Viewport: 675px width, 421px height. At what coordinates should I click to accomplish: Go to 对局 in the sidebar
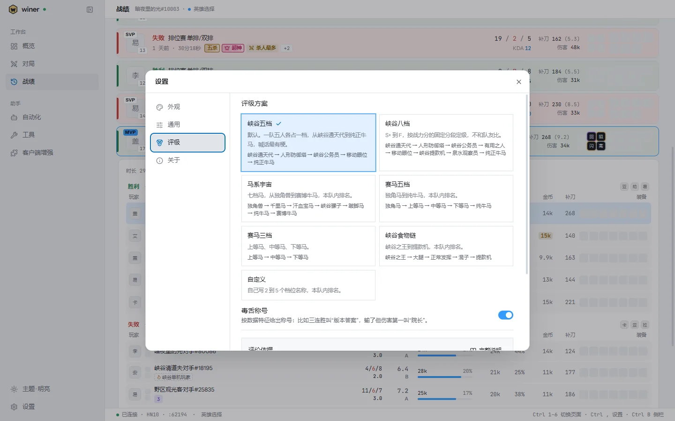pos(52,64)
